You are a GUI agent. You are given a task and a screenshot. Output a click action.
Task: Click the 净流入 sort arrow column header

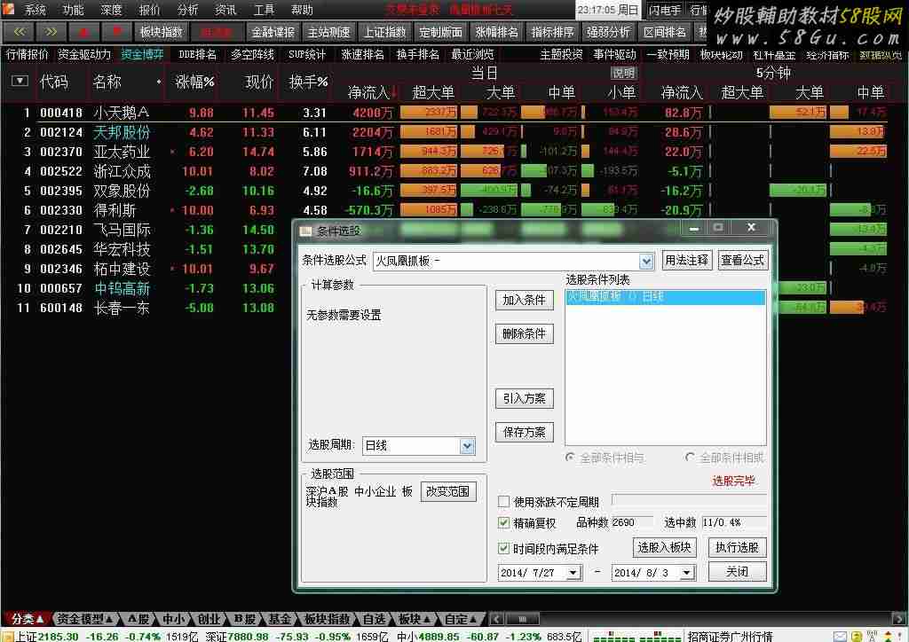coord(372,92)
